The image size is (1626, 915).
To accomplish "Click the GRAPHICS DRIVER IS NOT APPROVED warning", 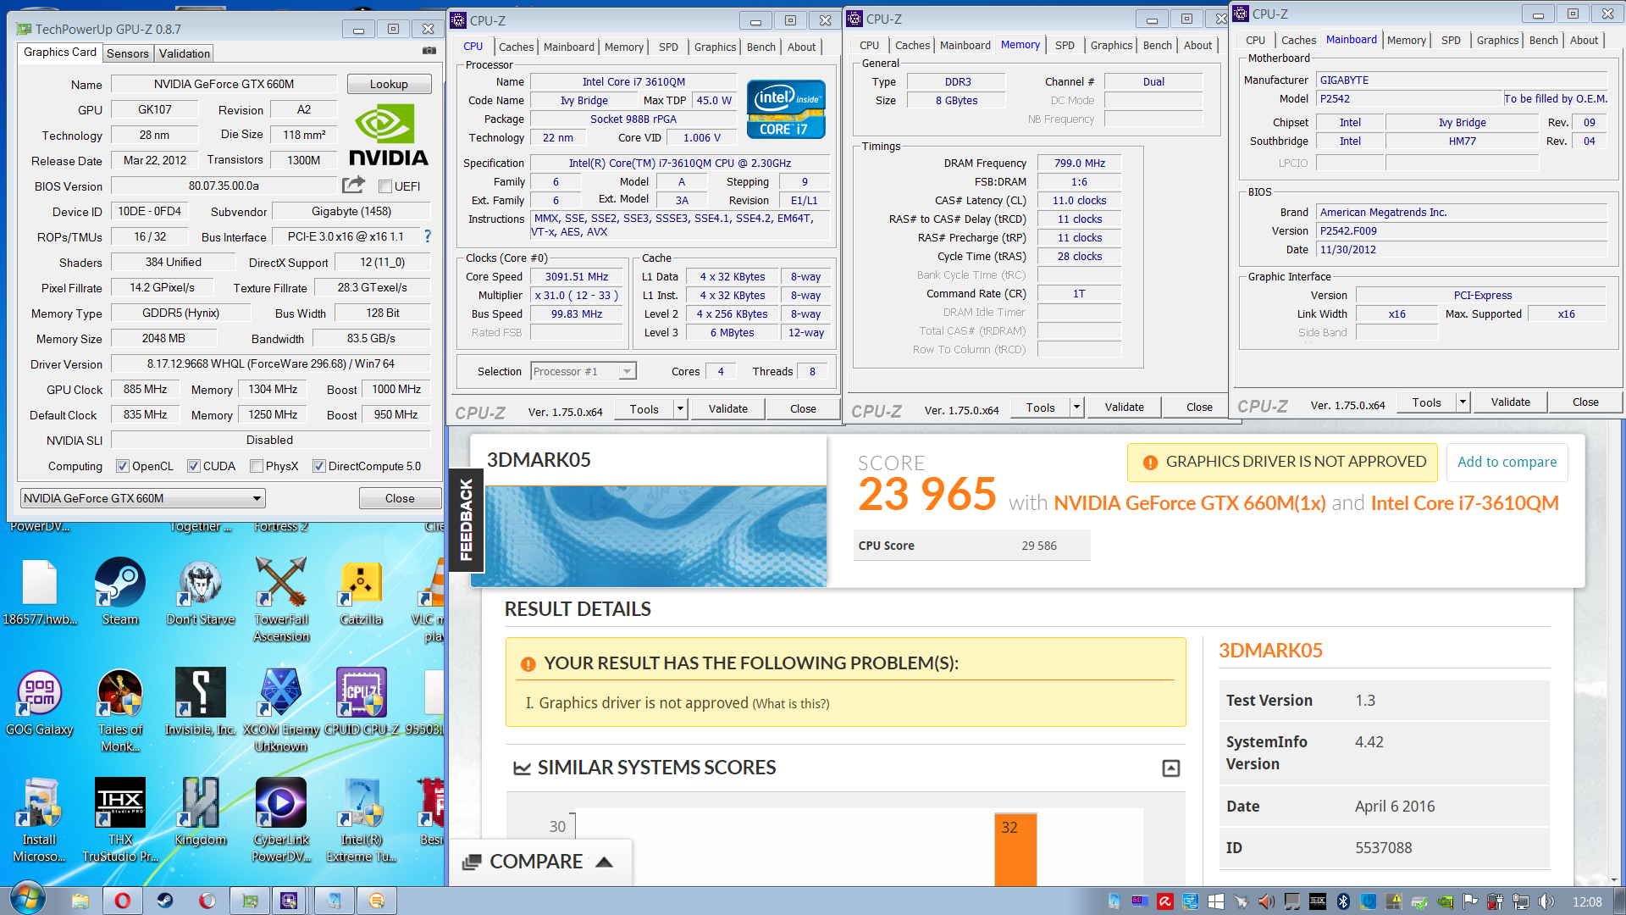I will coord(1282,462).
